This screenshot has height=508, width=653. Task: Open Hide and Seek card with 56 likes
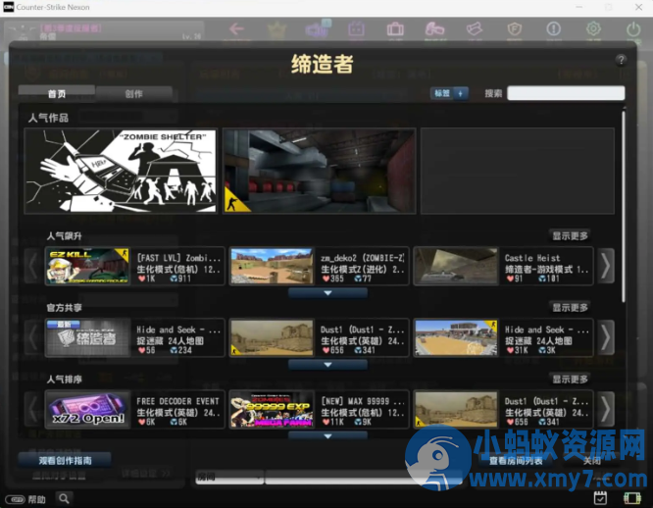coord(135,337)
